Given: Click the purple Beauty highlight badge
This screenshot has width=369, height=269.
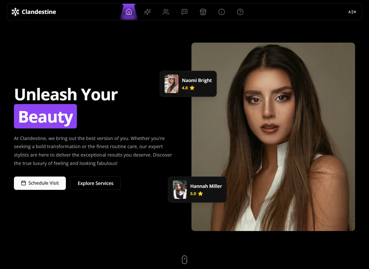Looking at the screenshot, I should point(46,116).
